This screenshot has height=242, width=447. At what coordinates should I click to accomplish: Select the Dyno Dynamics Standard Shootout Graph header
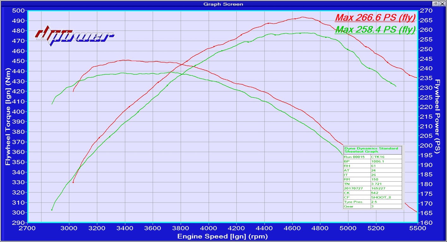point(372,150)
